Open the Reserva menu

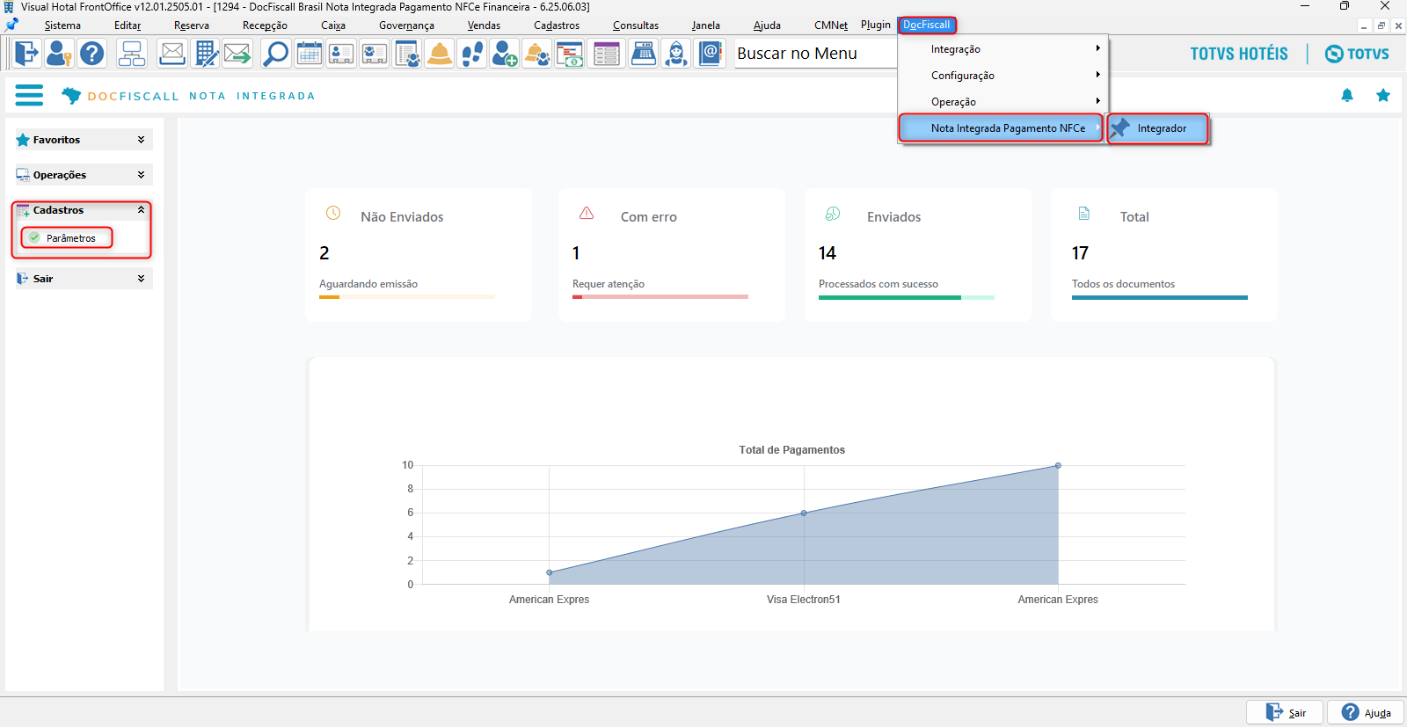[x=192, y=25]
